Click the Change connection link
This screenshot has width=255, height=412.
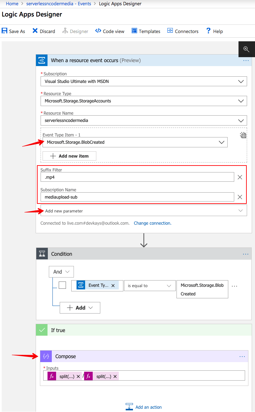point(152,223)
